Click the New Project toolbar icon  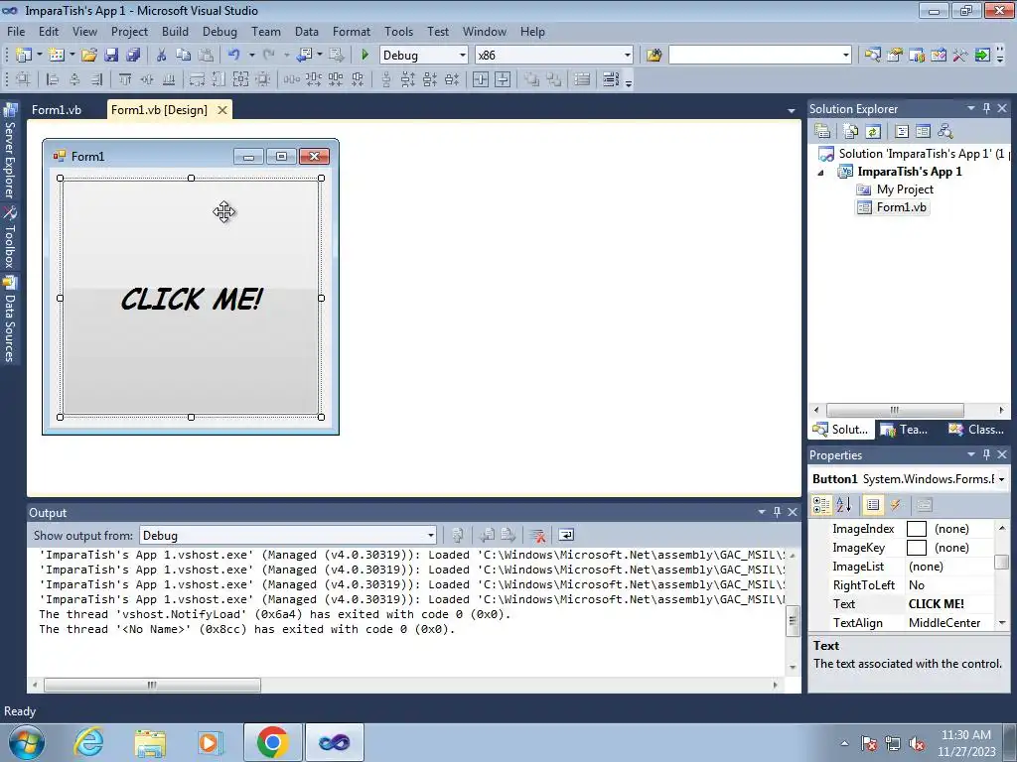(24, 56)
